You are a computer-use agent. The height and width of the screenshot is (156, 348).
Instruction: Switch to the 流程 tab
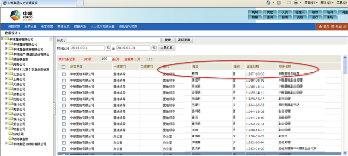pos(300,17)
